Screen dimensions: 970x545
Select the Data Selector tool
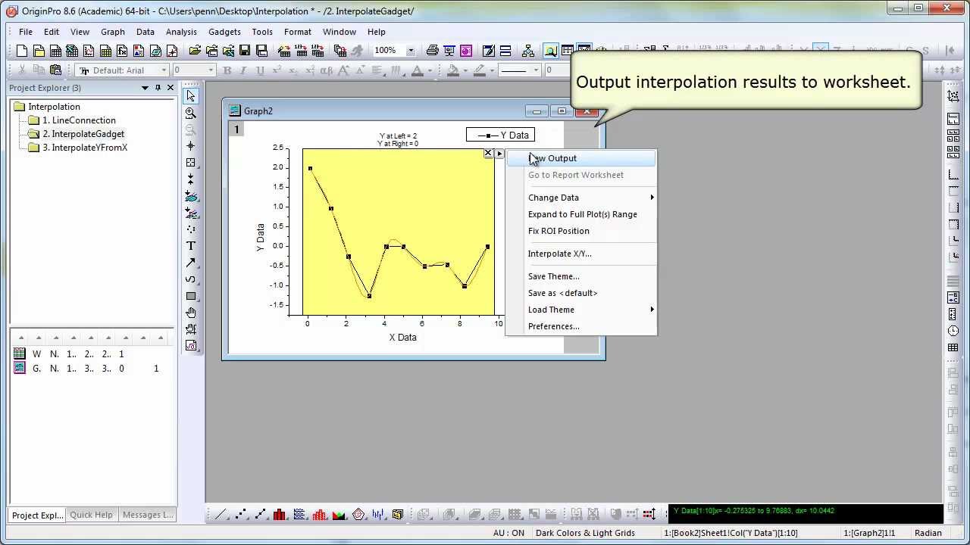(x=191, y=179)
